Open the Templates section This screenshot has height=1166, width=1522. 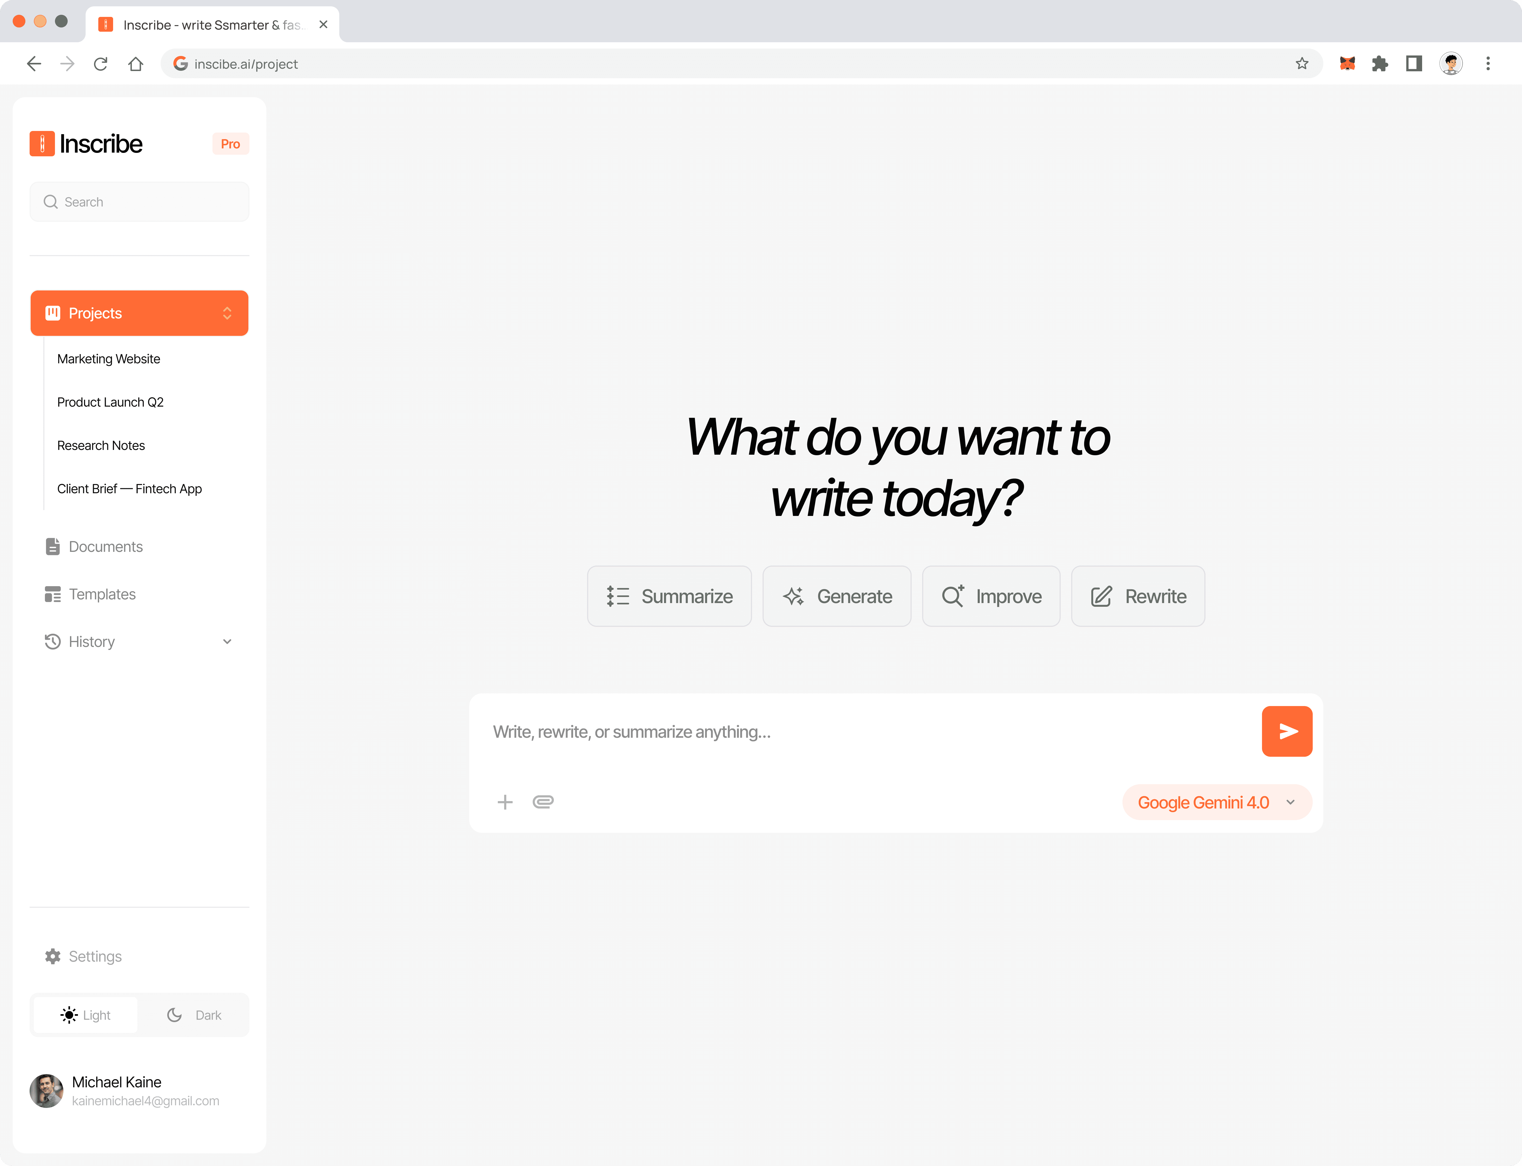pos(101,594)
